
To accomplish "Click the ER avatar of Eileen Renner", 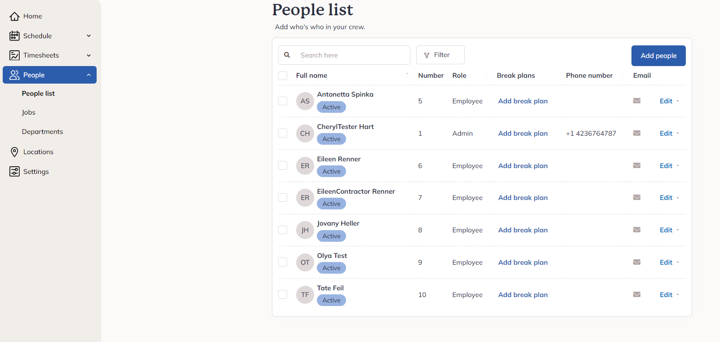I will 305,166.
